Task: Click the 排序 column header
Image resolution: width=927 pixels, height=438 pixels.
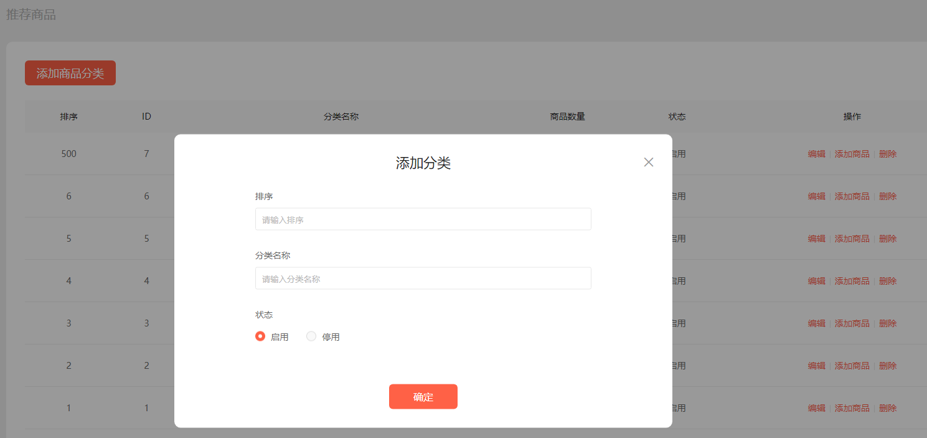Action: [x=69, y=117]
